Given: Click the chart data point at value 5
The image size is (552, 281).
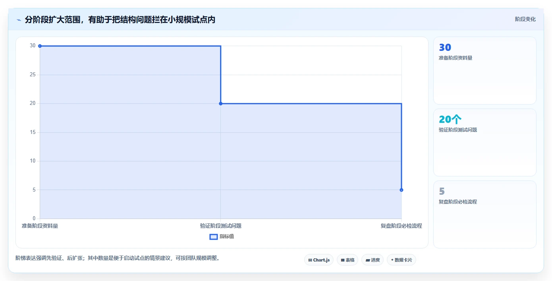Looking at the screenshot, I should [401, 190].
